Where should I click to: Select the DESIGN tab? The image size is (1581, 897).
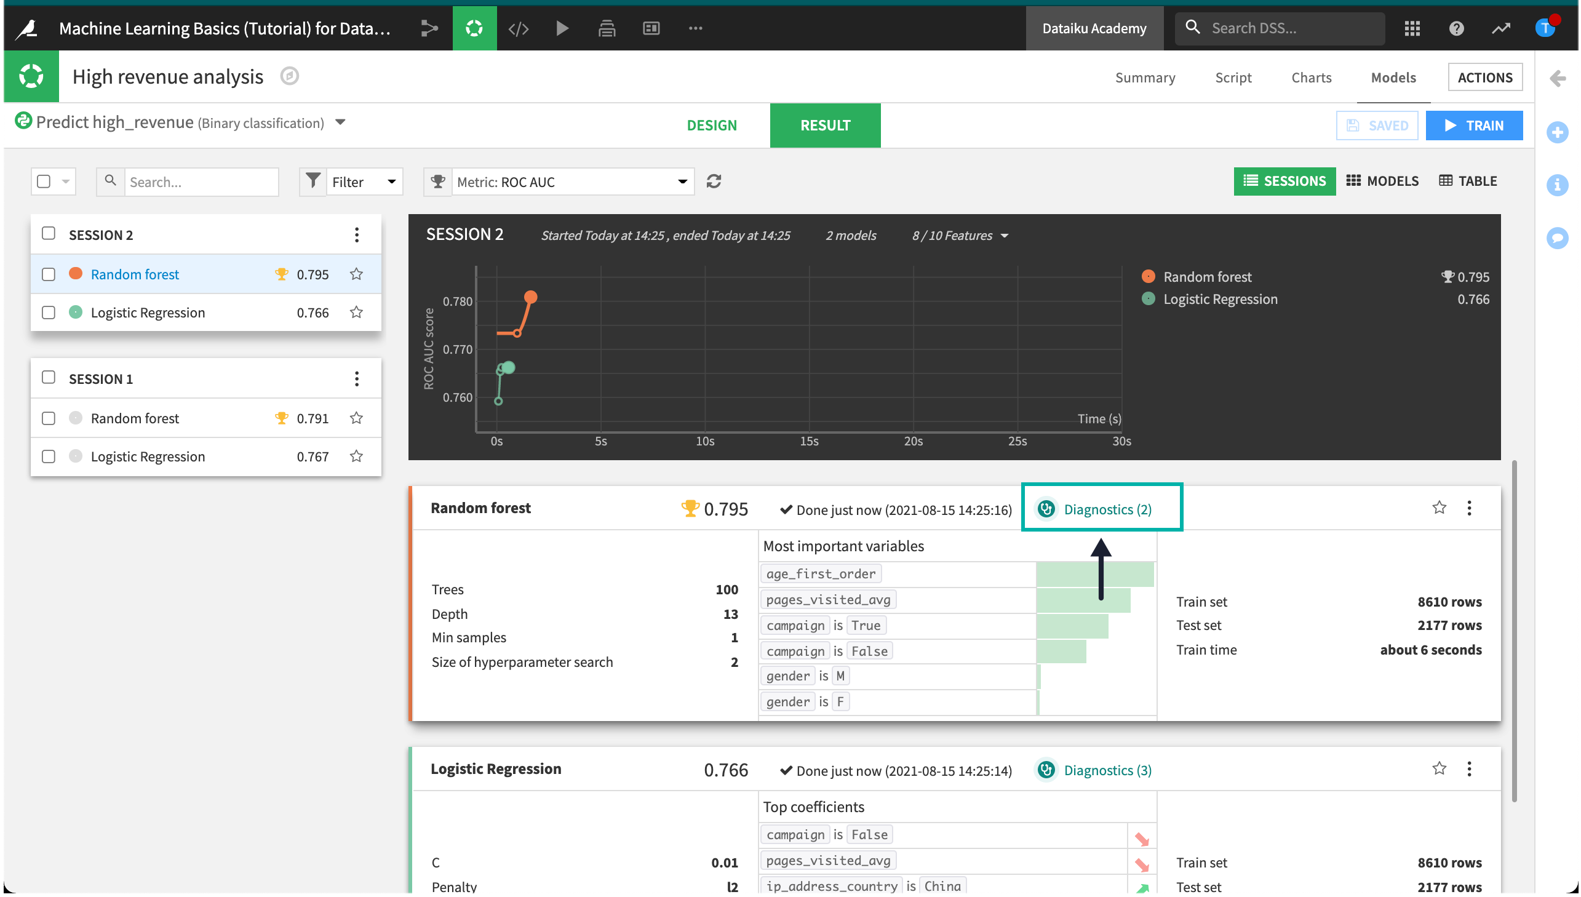tap(711, 122)
